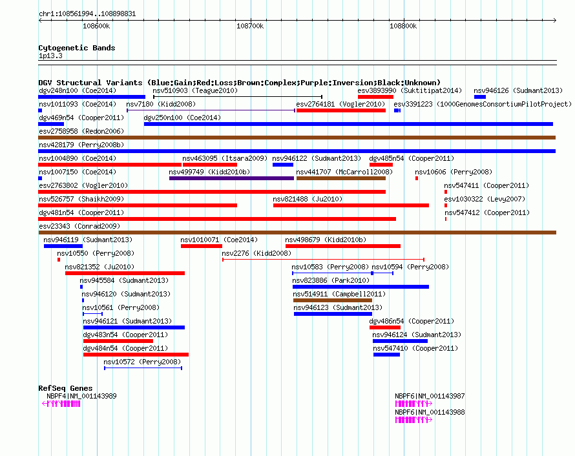
Task: Click esv1030322 (Levy2007) label
Action: click(x=485, y=199)
